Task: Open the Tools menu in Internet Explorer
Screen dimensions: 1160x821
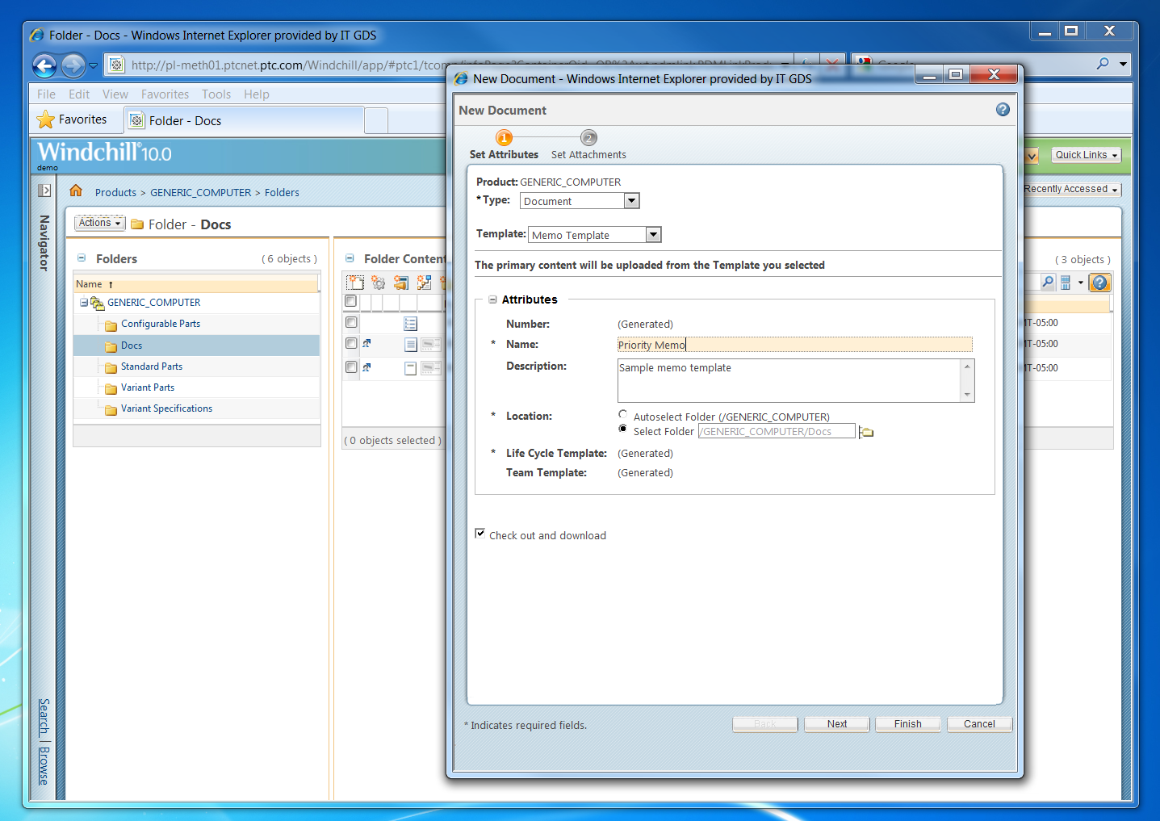Action: click(216, 94)
